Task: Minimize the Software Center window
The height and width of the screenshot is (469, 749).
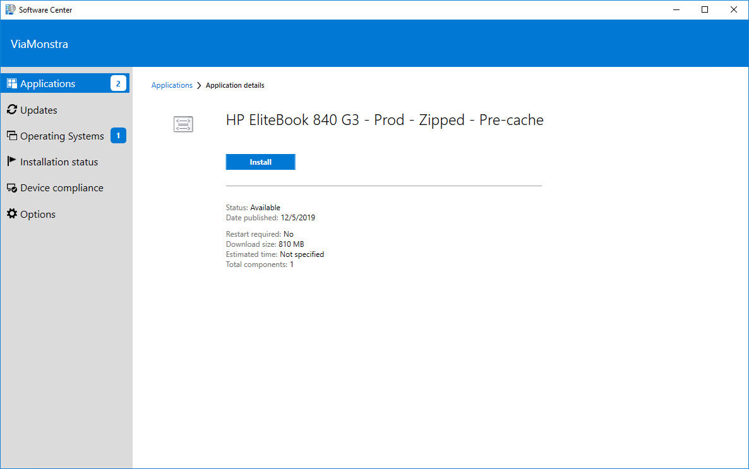Action: pyautogui.click(x=676, y=9)
